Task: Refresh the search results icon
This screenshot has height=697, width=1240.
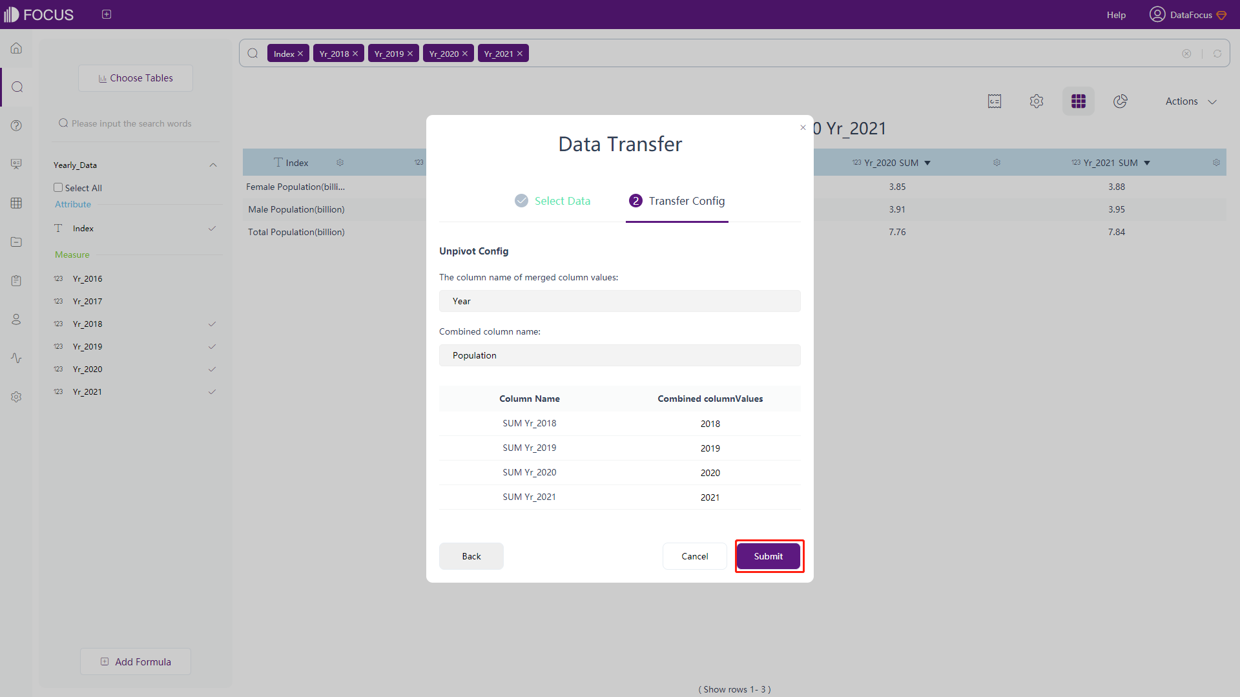Action: click(1217, 54)
